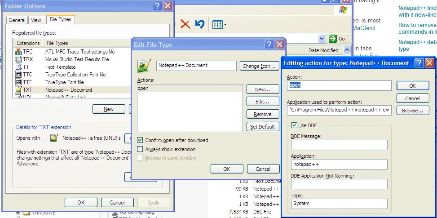Click the Remove action button
Viewport: 437px width, 218px height.
(263, 114)
